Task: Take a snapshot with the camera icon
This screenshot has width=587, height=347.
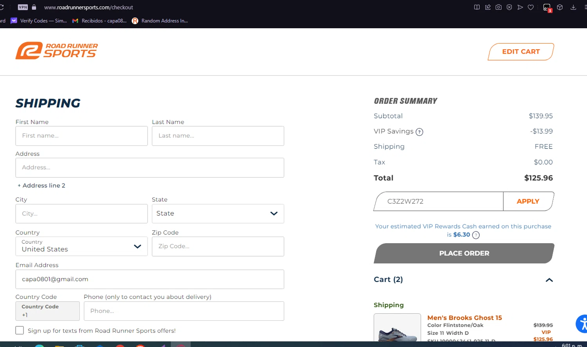Action: click(499, 7)
